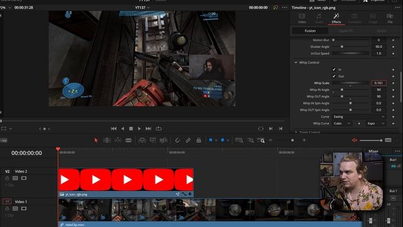Toggle the Linked Selection chain icon
This screenshot has width=403, height=227.
pos(188,140)
